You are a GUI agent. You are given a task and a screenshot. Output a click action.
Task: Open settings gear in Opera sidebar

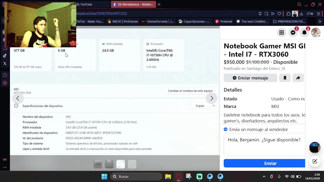coord(5,83)
